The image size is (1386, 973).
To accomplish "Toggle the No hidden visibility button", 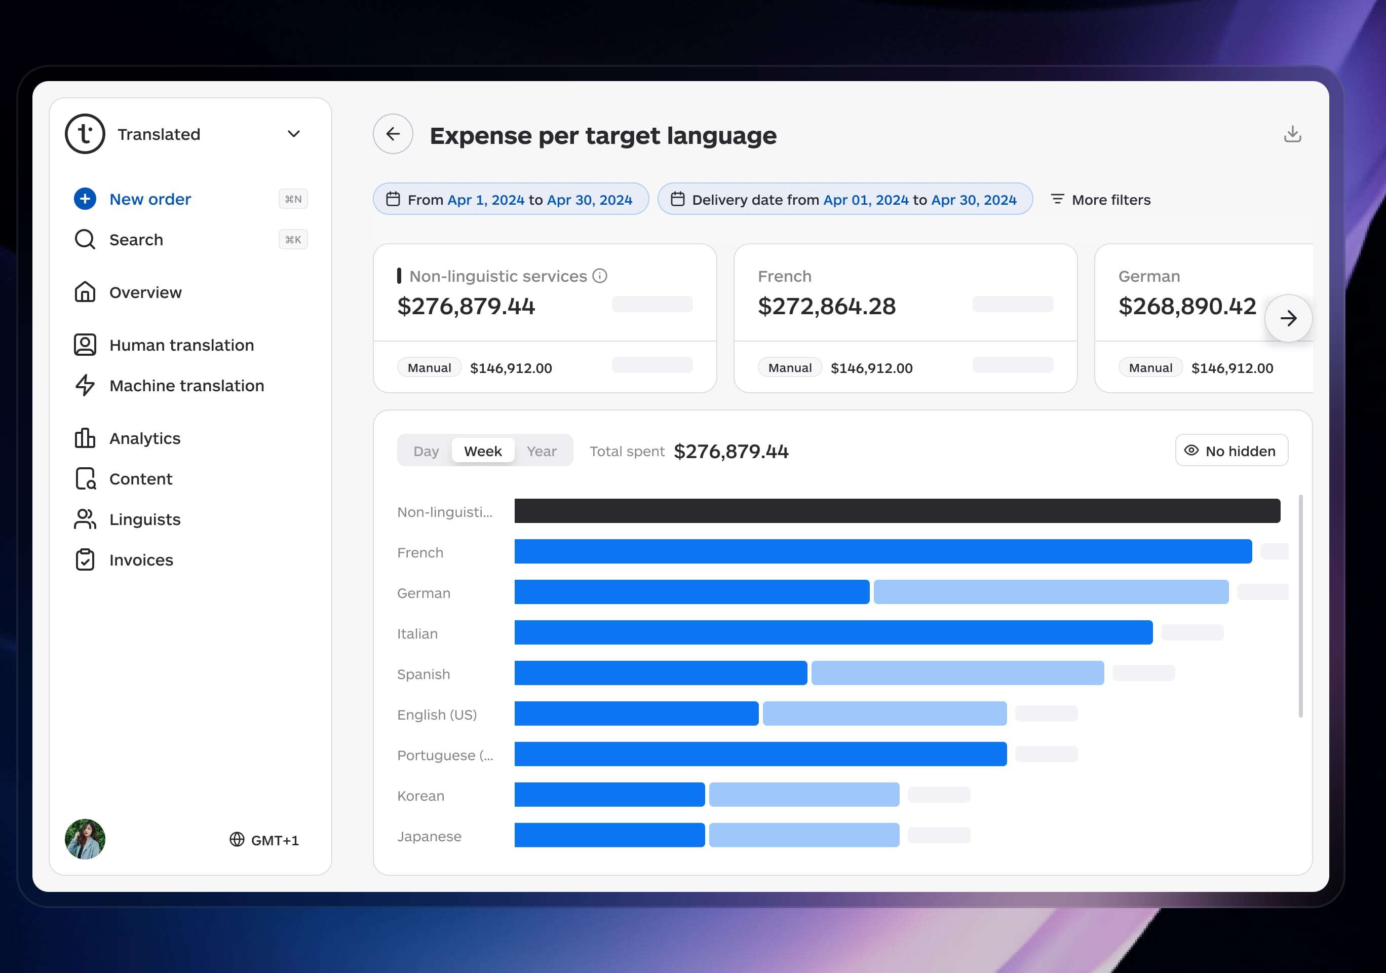I will pyautogui.click(x=1231, y=451).
